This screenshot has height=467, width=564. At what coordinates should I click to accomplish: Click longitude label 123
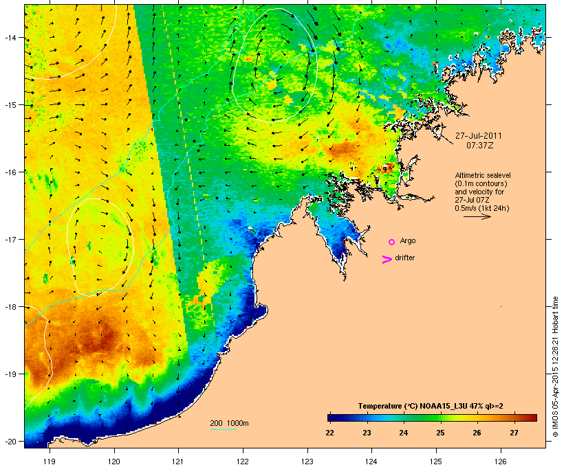coord(307,462)
